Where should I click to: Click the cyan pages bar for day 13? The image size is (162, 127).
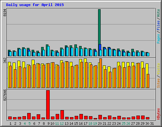pos(67,51)
